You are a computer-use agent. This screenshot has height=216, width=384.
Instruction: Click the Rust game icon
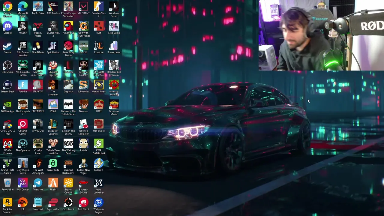click(x=99, y=26)
